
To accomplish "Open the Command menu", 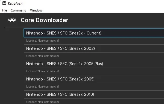I will 18,10.
